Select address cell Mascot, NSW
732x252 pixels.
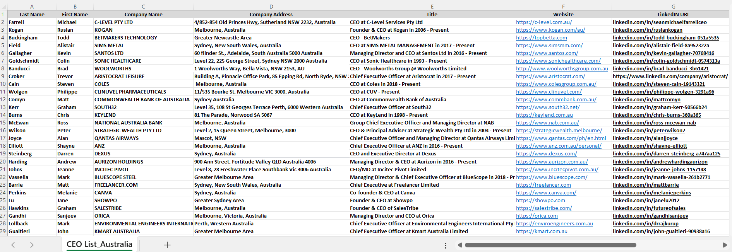pyautogui.click(x=271, y=138)
